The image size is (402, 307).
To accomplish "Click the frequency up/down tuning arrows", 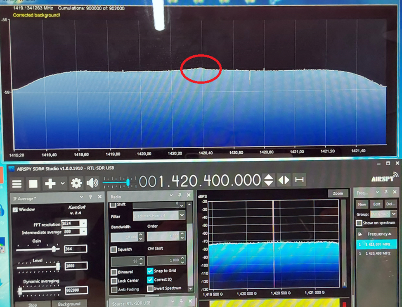I will click(269, 180).
